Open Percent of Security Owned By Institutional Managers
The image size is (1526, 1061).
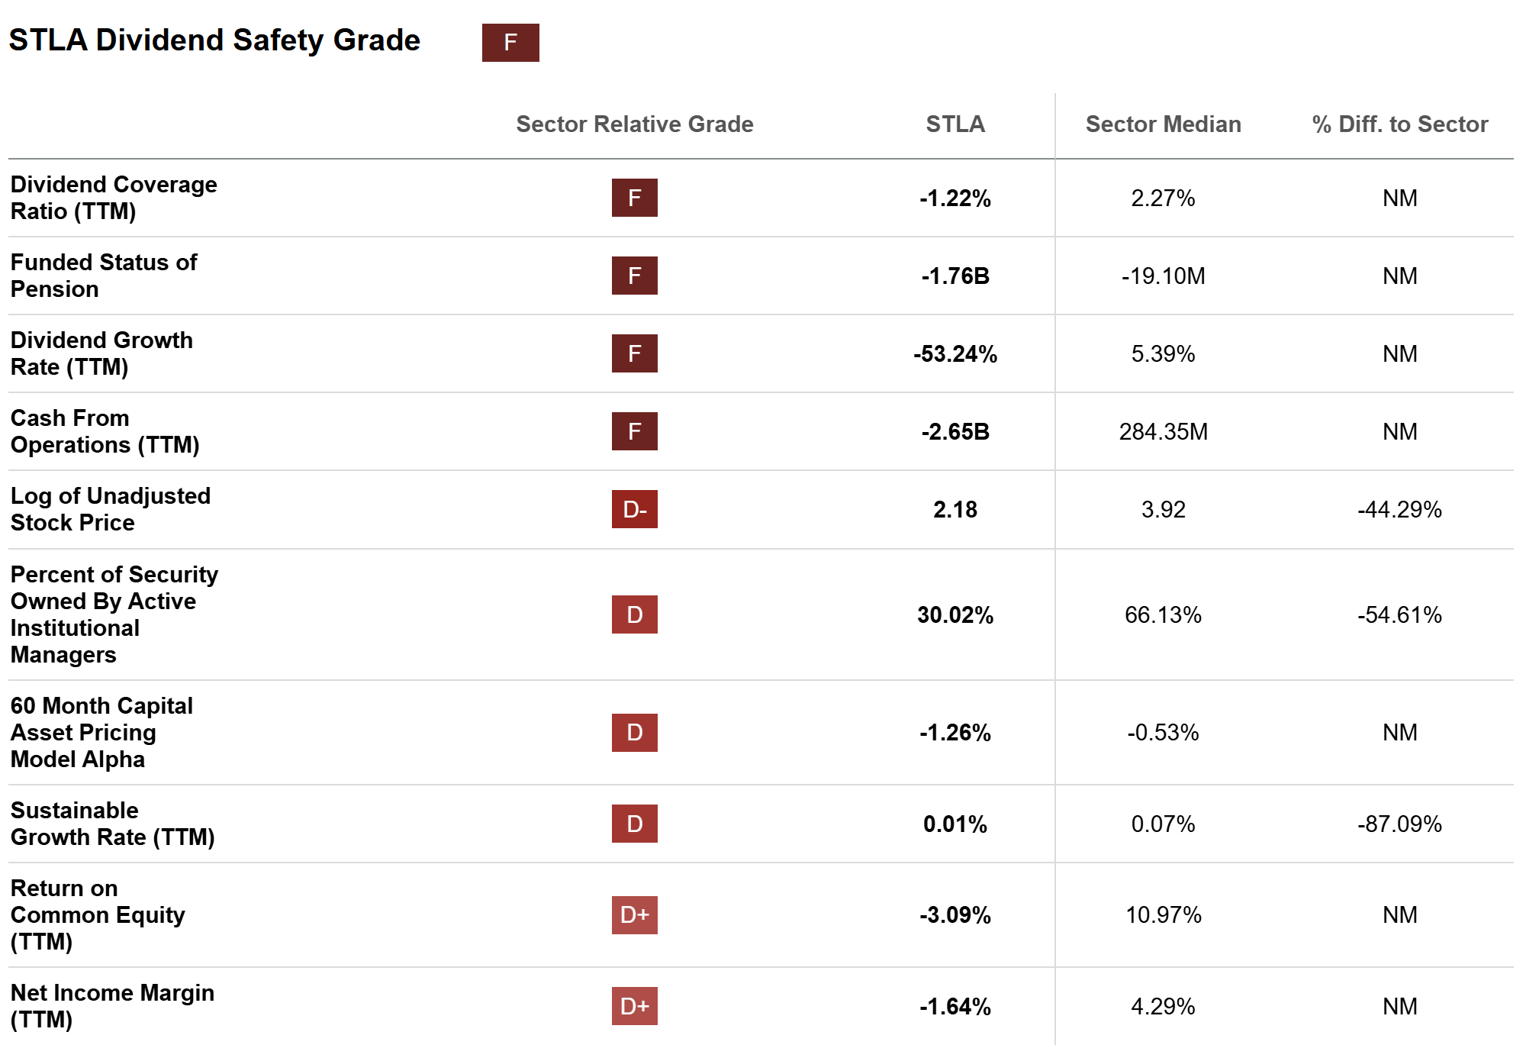(x=114, y=614)
